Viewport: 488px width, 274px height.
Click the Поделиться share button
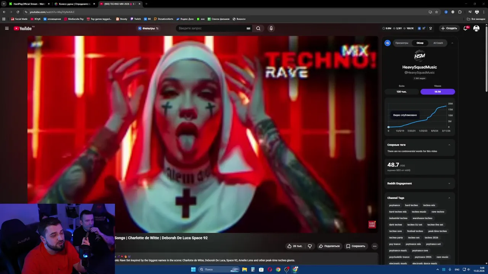tap(329, 246)
